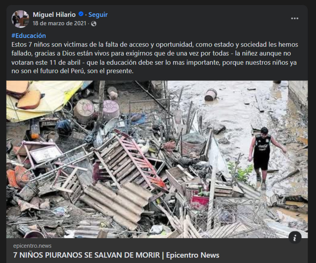Open Miguel Hilario's profile picture
The height and width of the screenshot is (263, 316).
coord(20,19)
